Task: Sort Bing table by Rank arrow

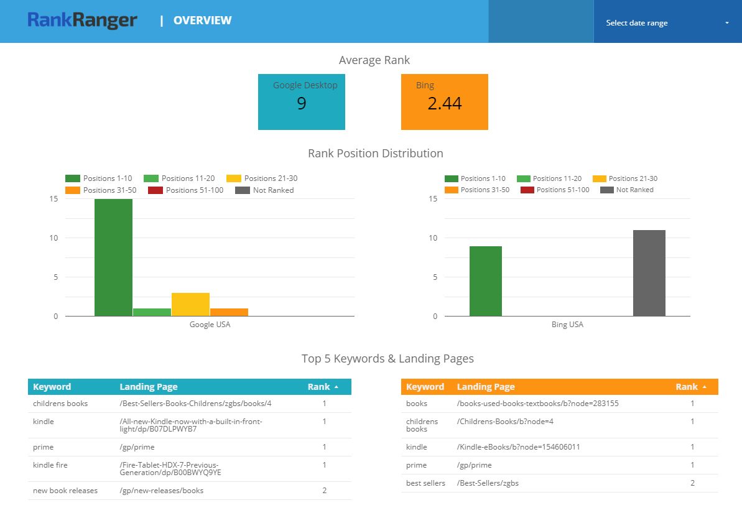Action: (705, 387)
